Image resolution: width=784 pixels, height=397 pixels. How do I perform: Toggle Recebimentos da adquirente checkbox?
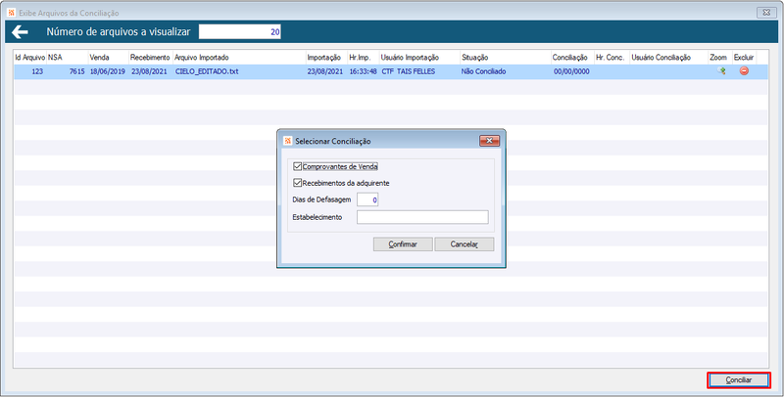pos(298,183)
